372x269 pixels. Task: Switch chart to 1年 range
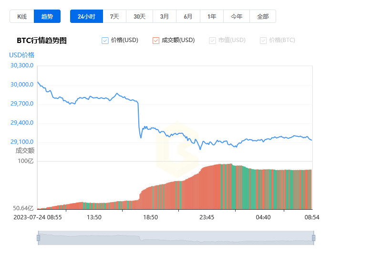click(212, 16)
